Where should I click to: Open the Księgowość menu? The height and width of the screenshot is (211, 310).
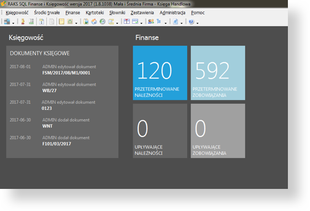(x=17, y=13)
